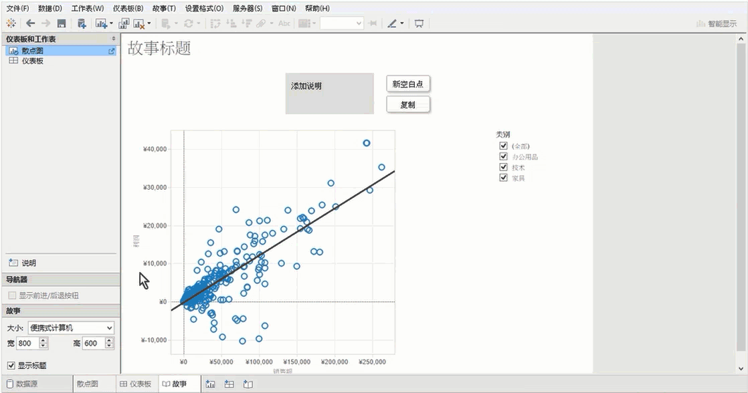
Task: Click the new story icon at bottom
Action: (248, 384)
